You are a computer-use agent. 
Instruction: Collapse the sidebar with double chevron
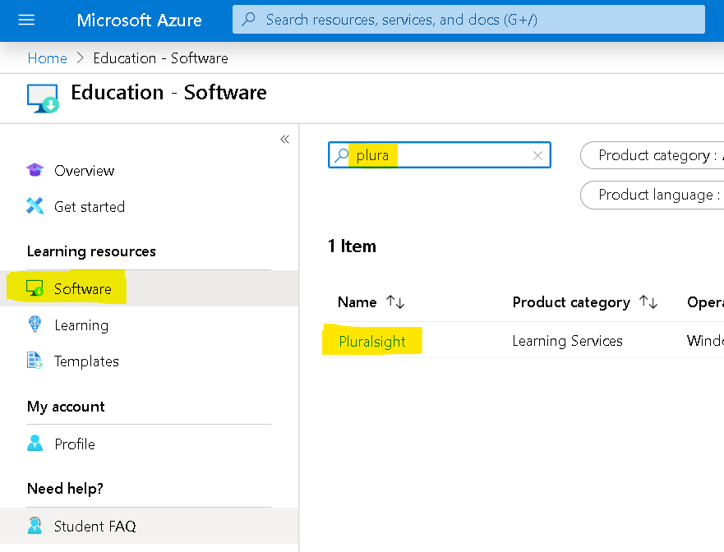pyautogui.click(x=284, y=139)
